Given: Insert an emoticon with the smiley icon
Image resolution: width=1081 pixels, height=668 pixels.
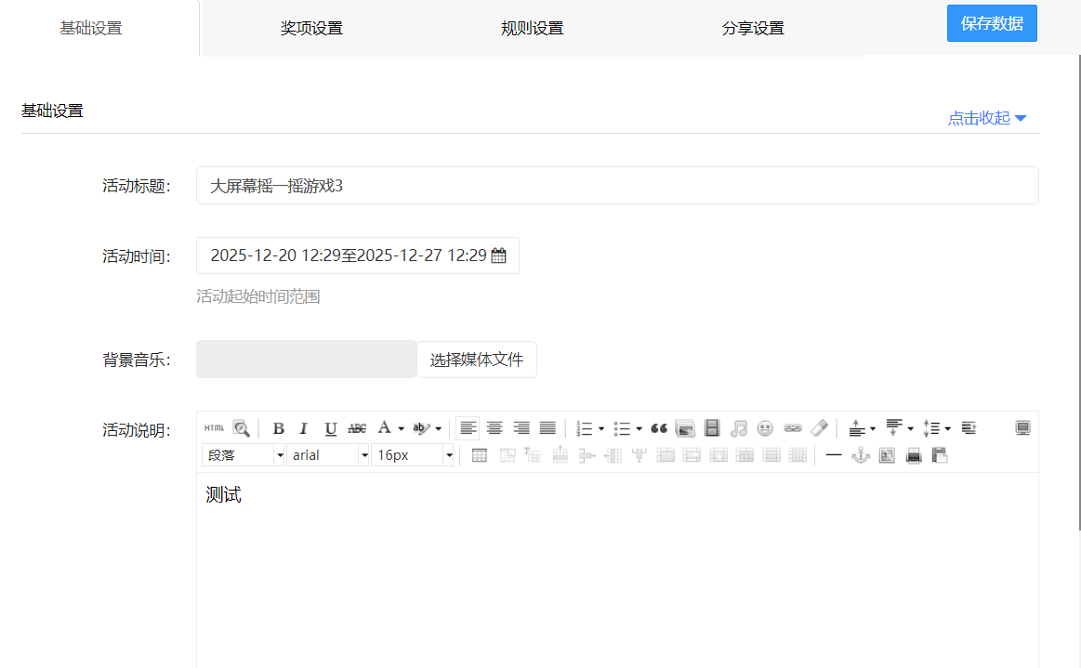Looking at the screenshot, I should tap(765, 428).
